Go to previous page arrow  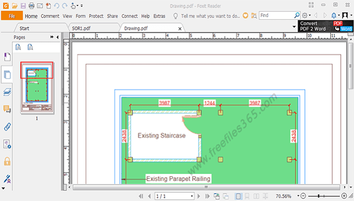pyautogui.click(x=149, y=196)
